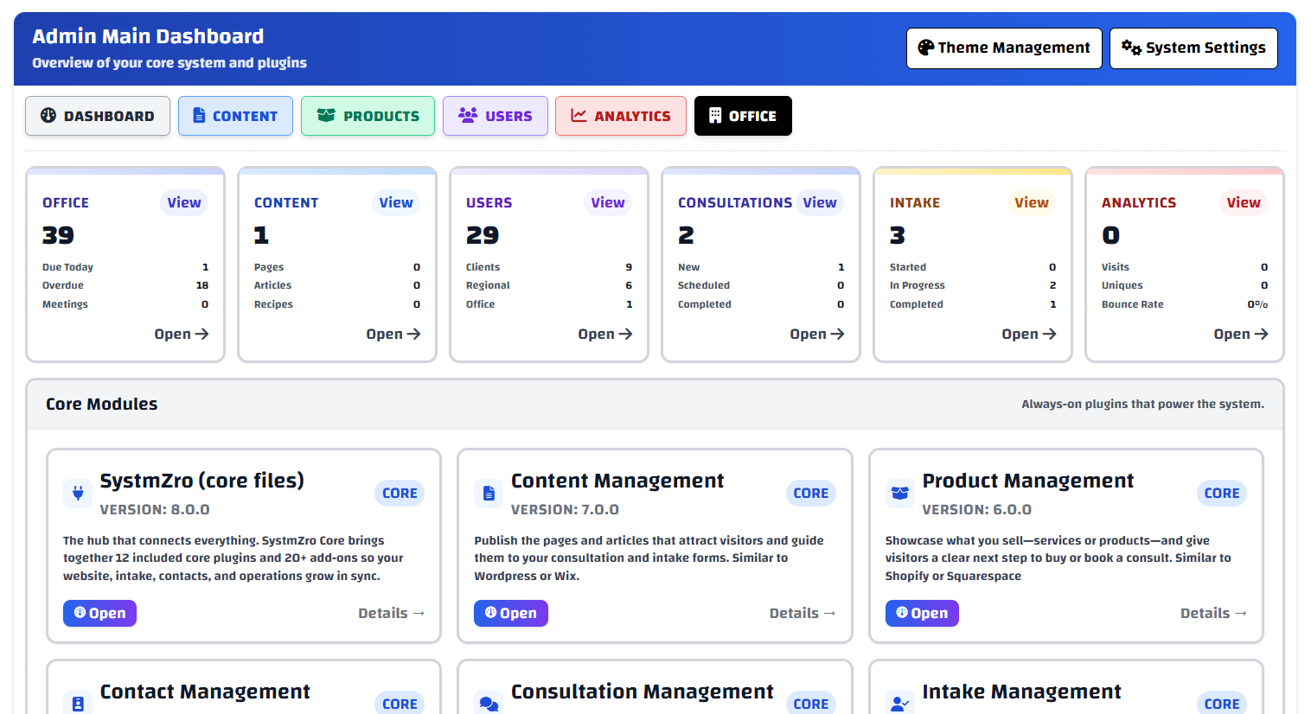Expand Details for SystmZro core files
Image resolution: width=1311 pixels, height=714 pixels.
click(x=391, y=614)
